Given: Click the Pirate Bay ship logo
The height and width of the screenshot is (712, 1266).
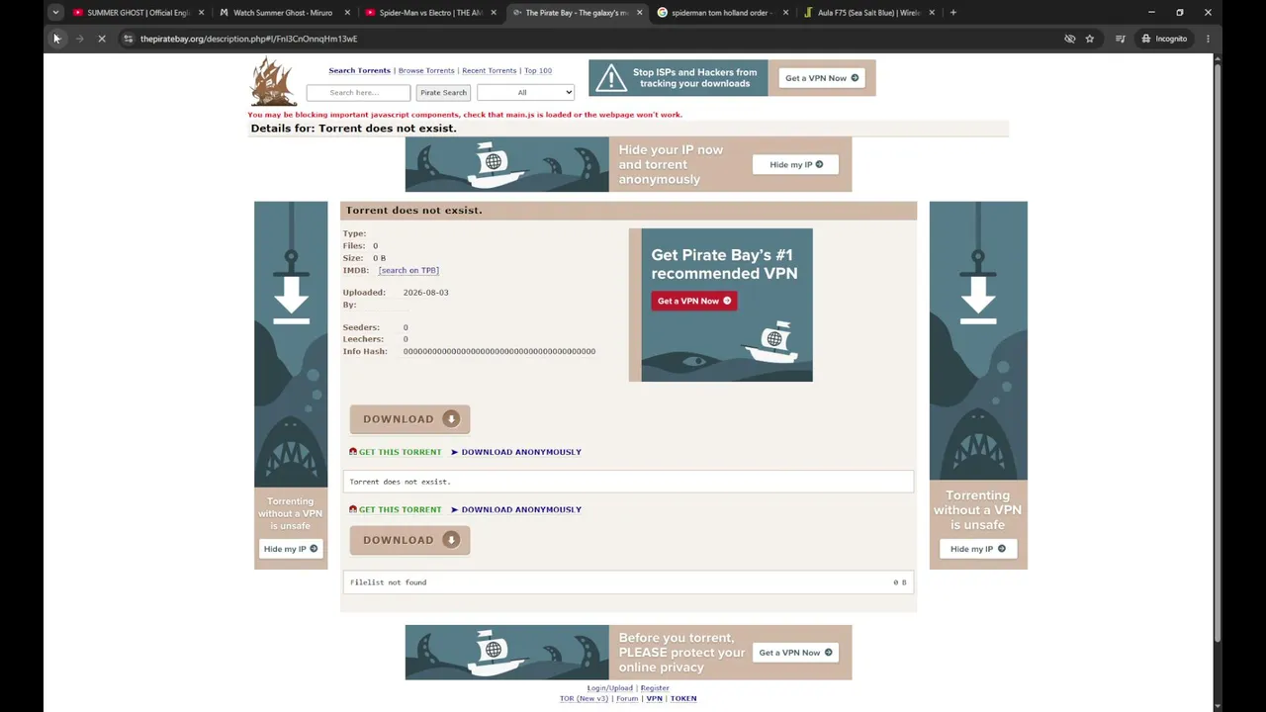Looking at the screenshot, I should 273,81.
